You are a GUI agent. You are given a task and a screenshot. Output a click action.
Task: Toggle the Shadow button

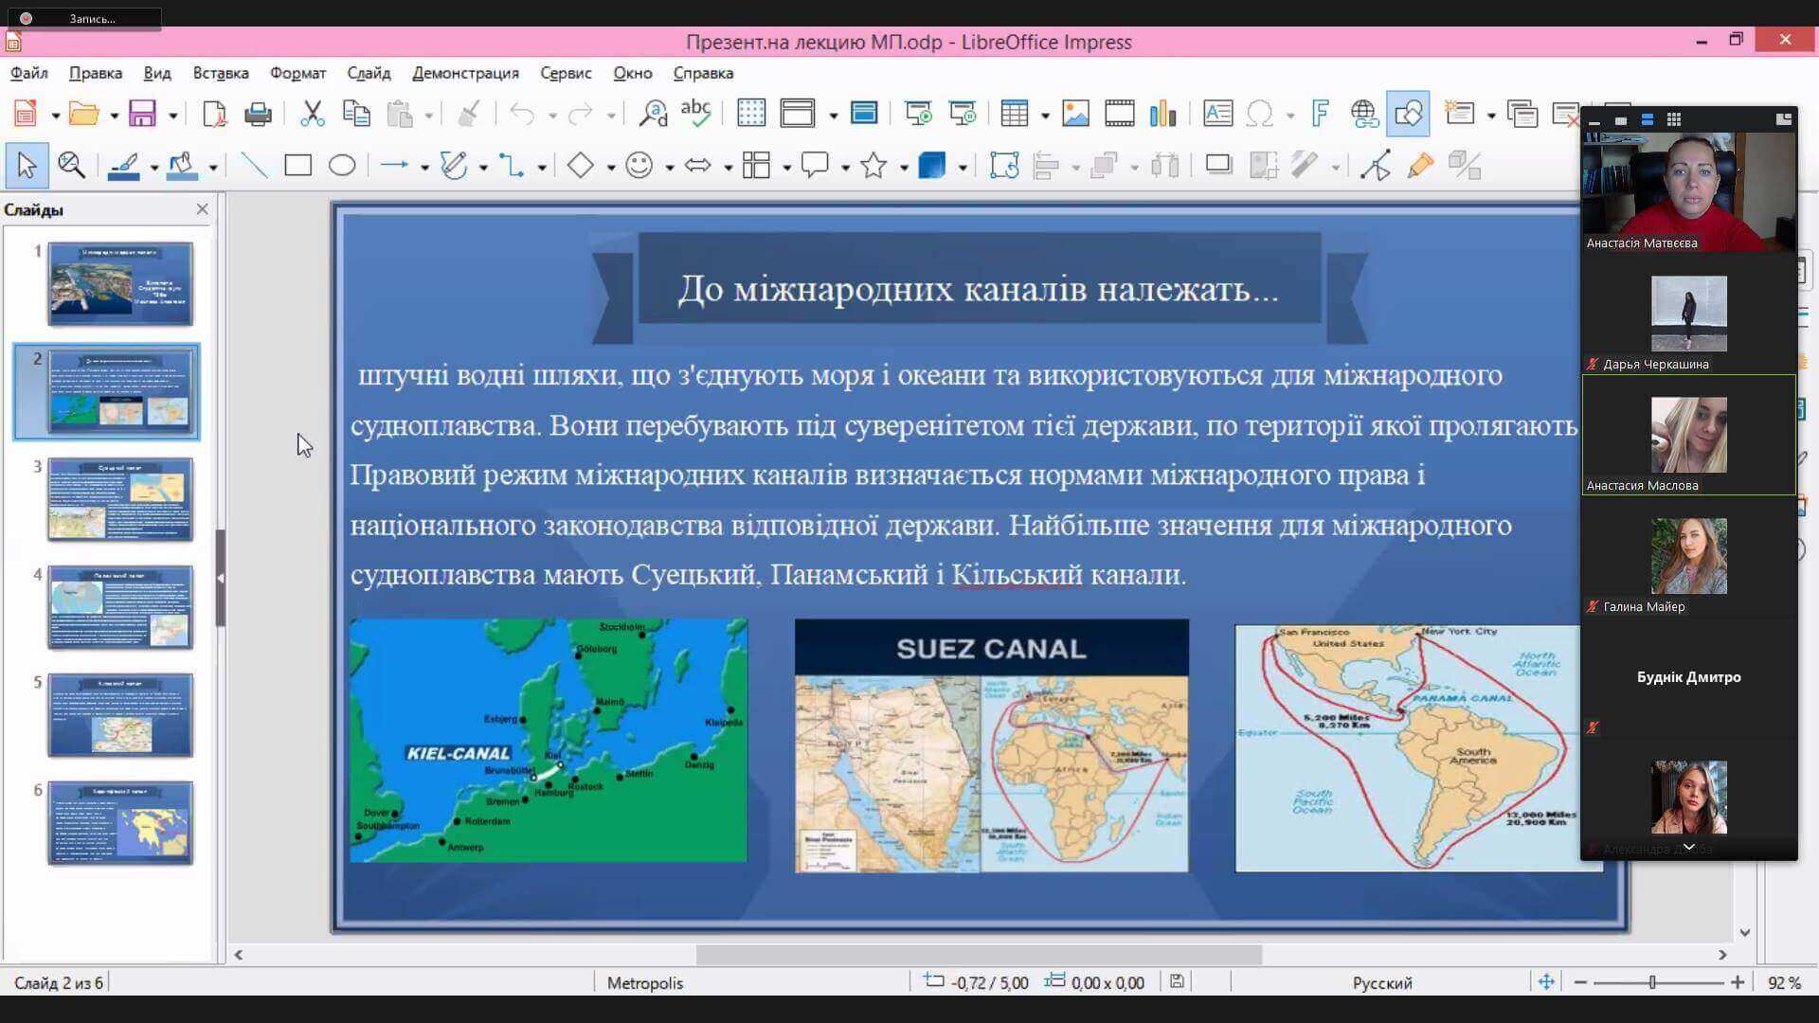pyautogui.click(x=1218, y=166)
